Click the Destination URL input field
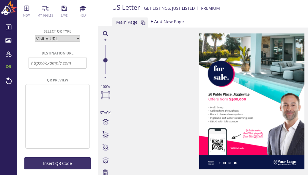Screen dimensions: 308x175 click(57, 63)
